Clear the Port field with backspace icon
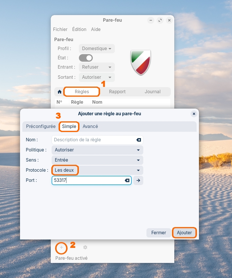The height and width of the screenshot is (278, 232). 127,180
